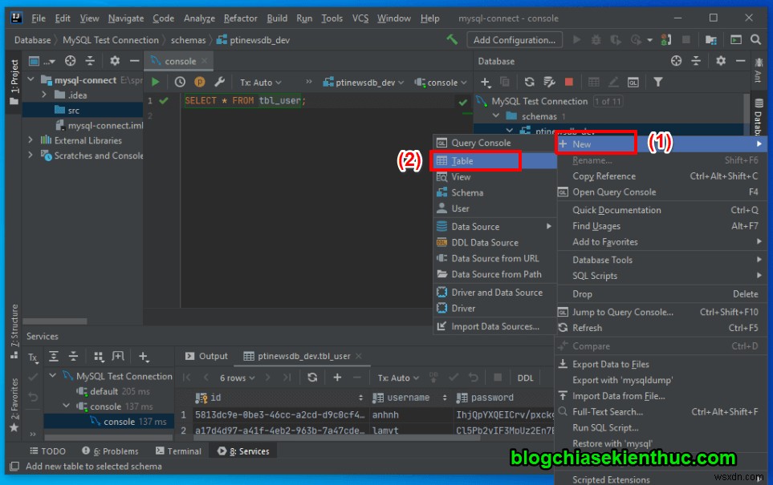Open the Database panel settings gear

tap(720, 61)
